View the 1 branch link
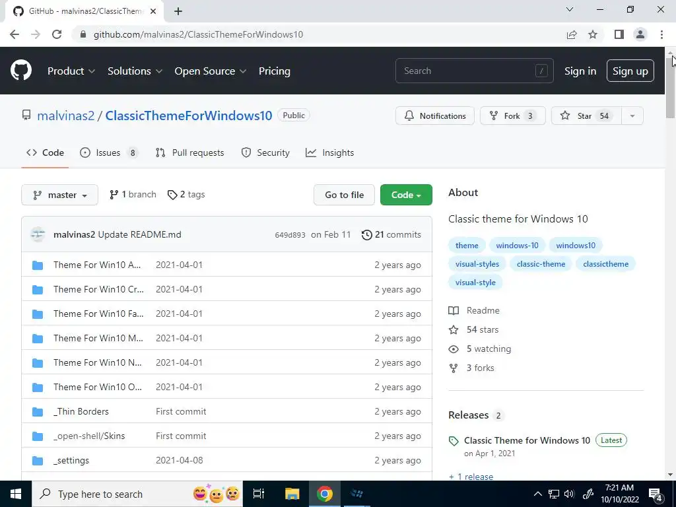The width and height of the screenshot is (676, 507). coord(133,195)
